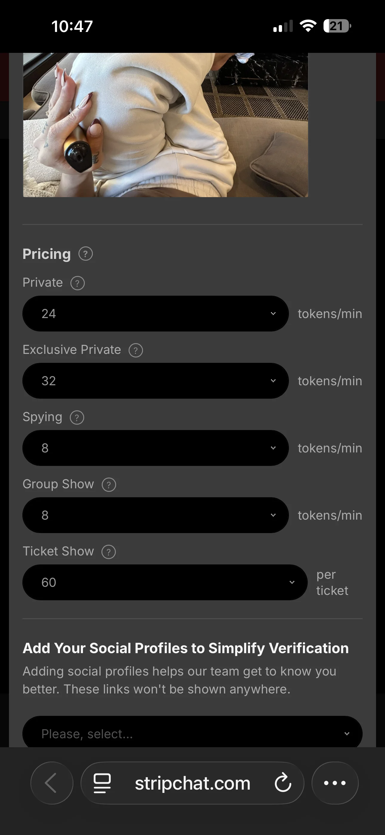Open the three-dot browser menu
385x835 pixels.
[335, 783]
